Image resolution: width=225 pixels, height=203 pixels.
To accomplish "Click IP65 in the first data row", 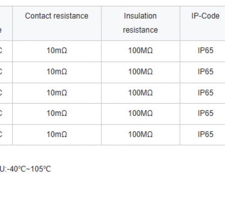I will pos(205,51).
